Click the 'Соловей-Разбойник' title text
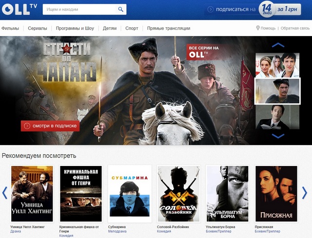 pyautogui.click(x=173, y=227)
